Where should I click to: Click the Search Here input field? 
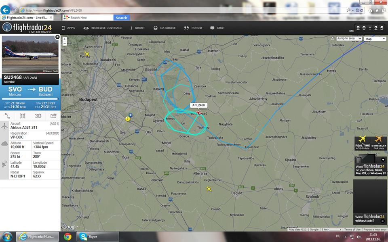coord(91,18)
